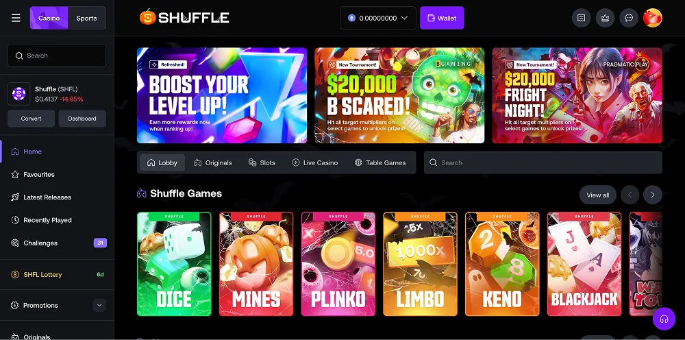This screenshot has width=685, height=340.
Task: Open the headset support button
Action: (x=664, y=319)
